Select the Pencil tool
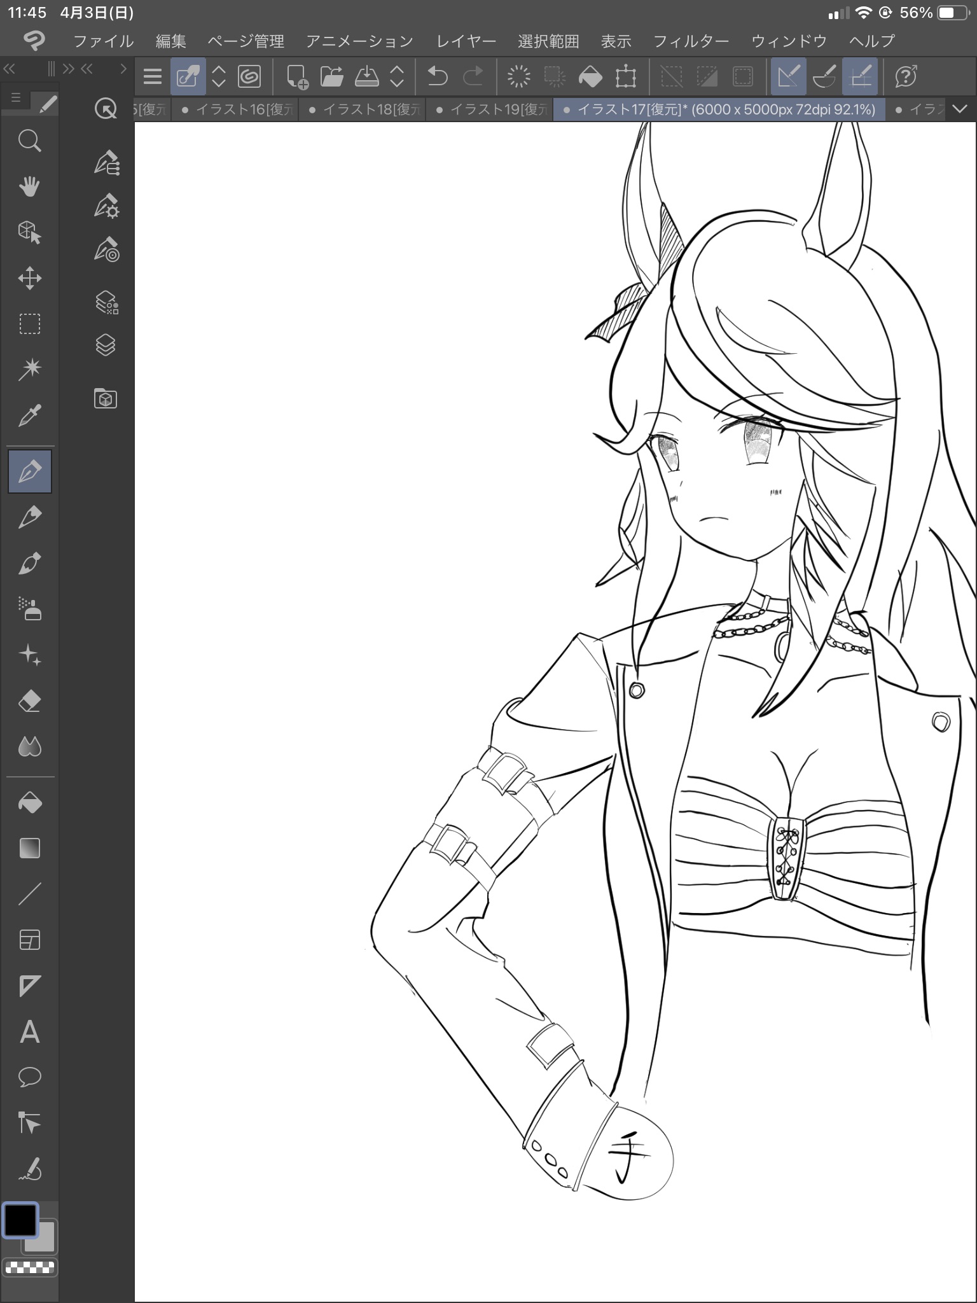 29,517
